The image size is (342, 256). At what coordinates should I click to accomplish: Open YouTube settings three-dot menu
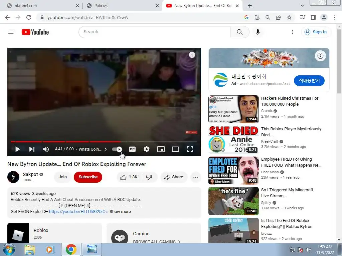292,32
